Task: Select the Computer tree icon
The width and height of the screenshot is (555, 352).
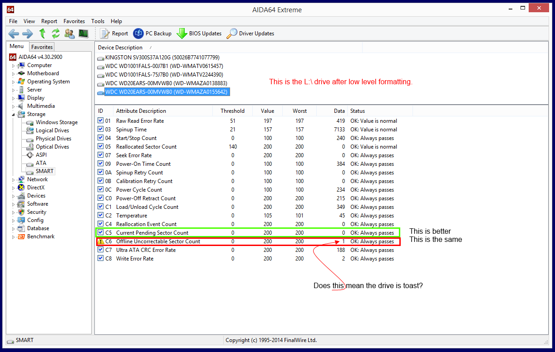Action: coord(21,65)
